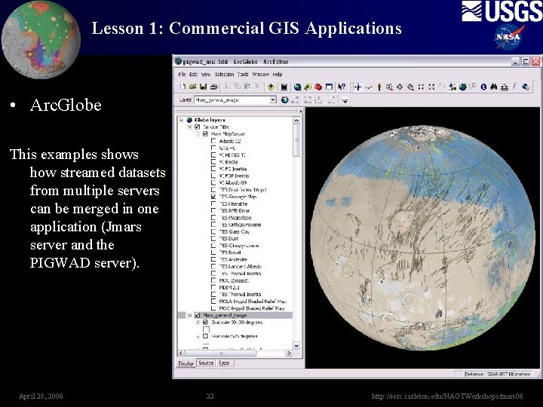This screenshot has width=543, height=407.
Task: Collapse the Mars MapServer tree node
Action: tap(198, 134)
